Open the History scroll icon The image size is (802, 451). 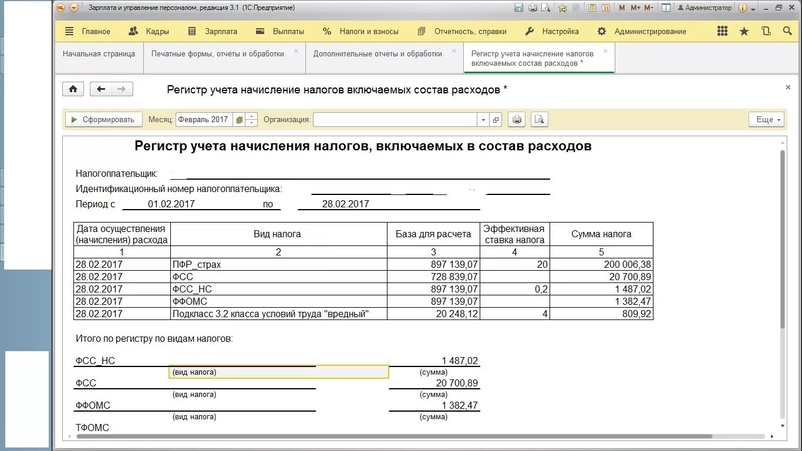(x=766, y=31)
